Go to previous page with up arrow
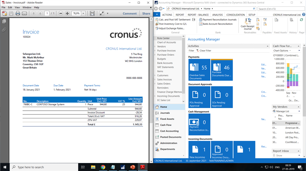The width and height of the screenshot is (306, 171). pyautogui.click(x=34, y=13)
